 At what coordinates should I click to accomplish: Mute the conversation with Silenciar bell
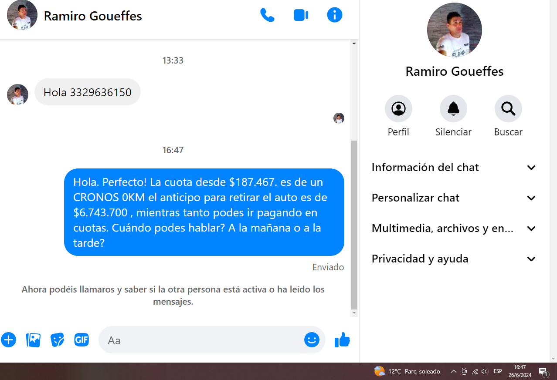click(453, 109)
